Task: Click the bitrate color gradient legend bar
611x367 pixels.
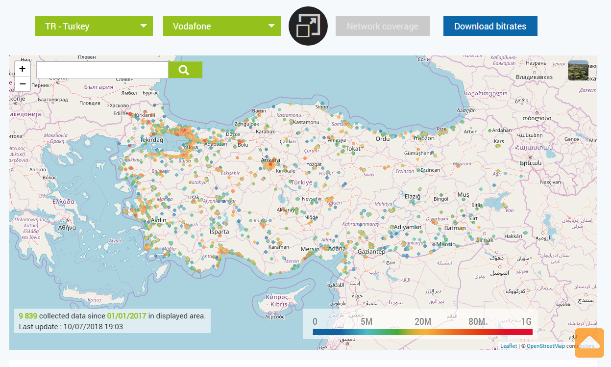Action: (x=423, y=332)
